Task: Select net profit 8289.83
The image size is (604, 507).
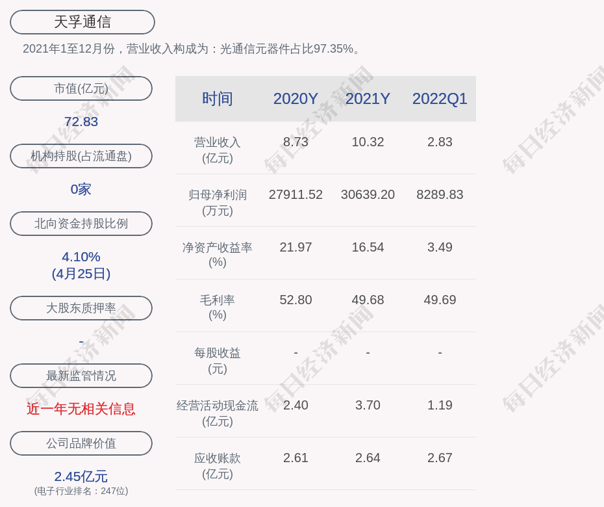Action: (x=440, y=194)
